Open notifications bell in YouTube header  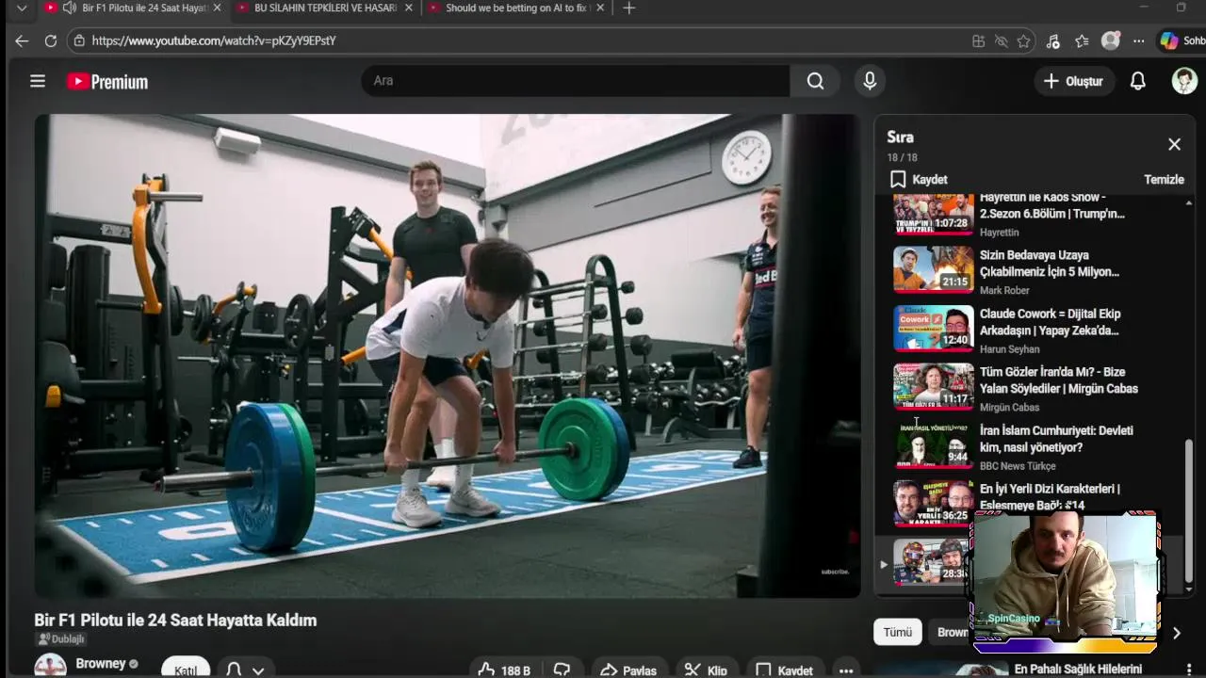1137,81
